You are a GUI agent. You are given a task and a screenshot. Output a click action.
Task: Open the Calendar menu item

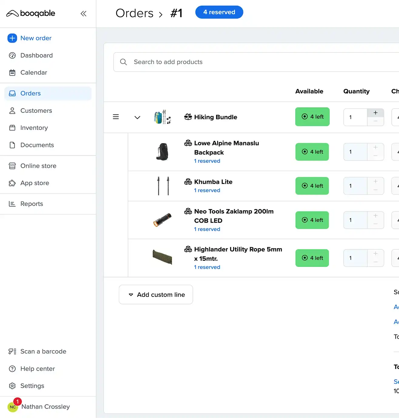(x=34, y=73)
